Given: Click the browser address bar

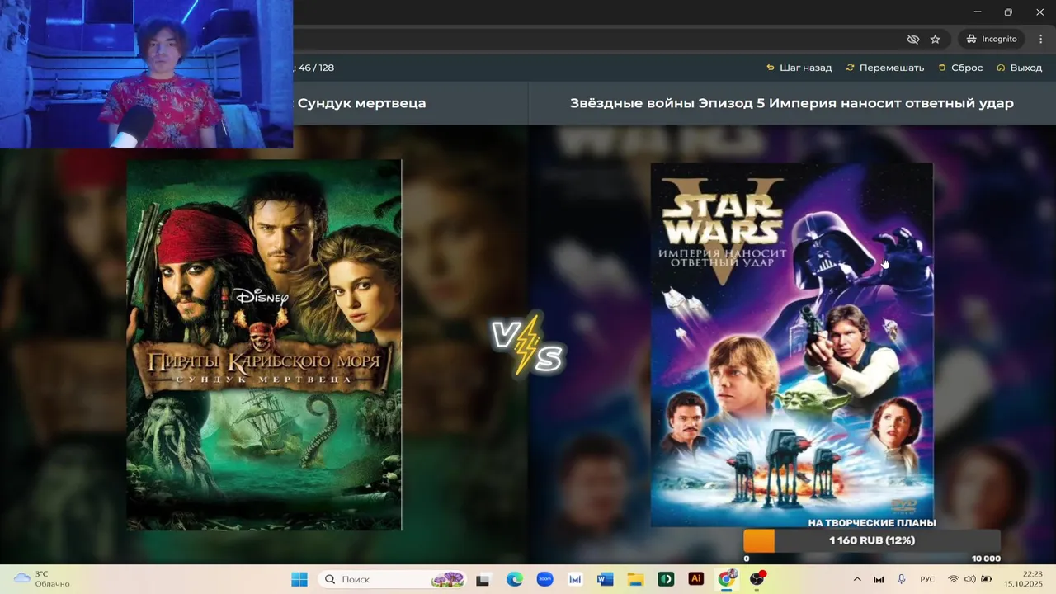Looking at the screenshot, I should (594, 39).
